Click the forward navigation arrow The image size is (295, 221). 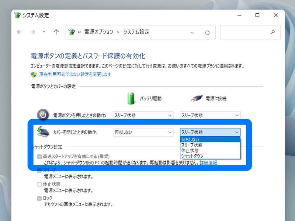[32, 32]
